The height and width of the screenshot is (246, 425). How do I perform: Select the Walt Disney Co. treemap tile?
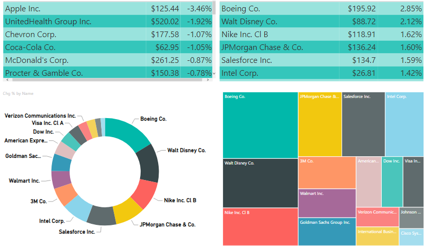260,183
